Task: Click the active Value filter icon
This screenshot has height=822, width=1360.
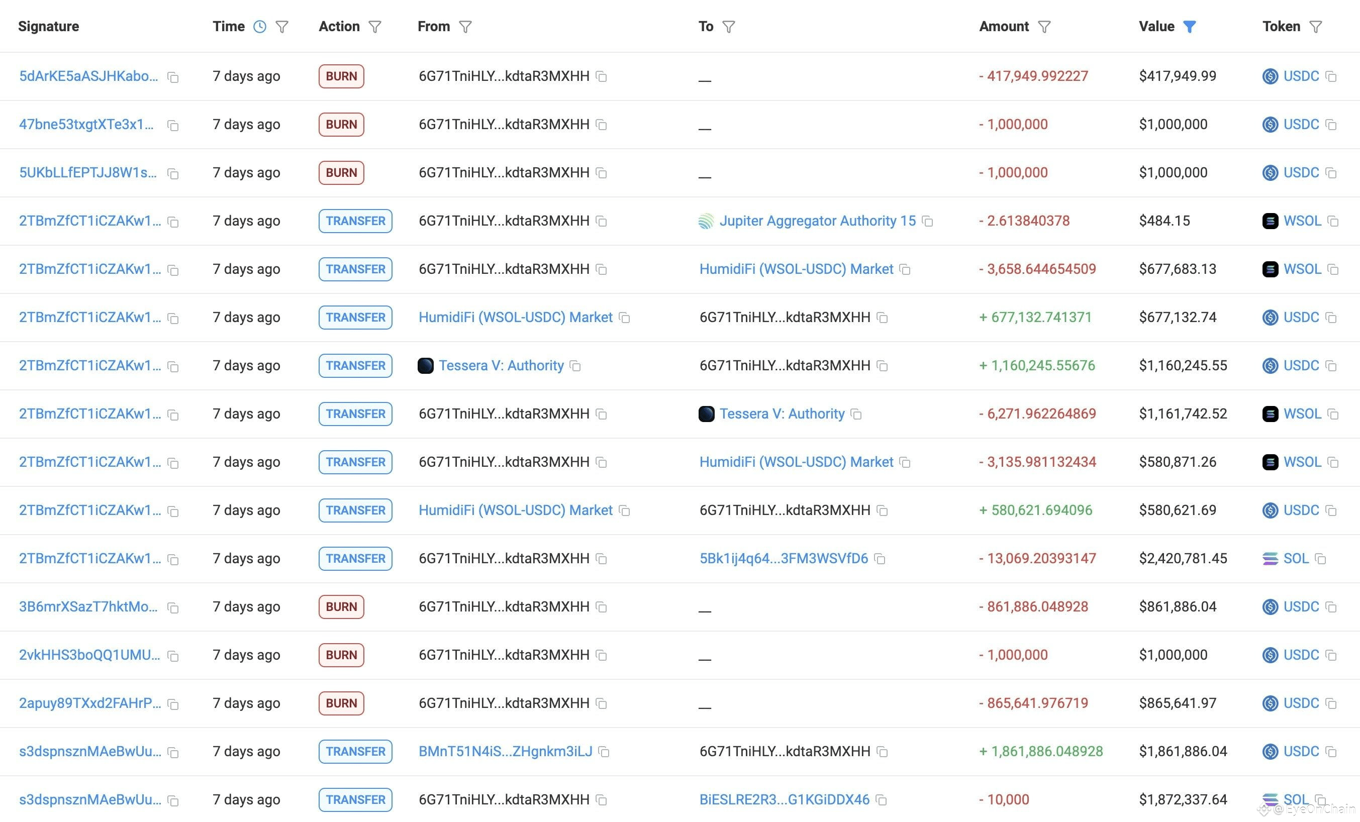Action: coord(1190,27)
